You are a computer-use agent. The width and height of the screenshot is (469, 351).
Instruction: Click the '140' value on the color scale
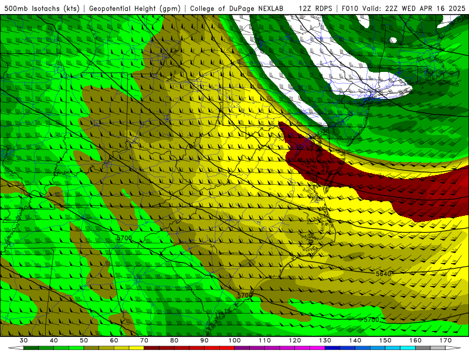click(x=355, y=340)
